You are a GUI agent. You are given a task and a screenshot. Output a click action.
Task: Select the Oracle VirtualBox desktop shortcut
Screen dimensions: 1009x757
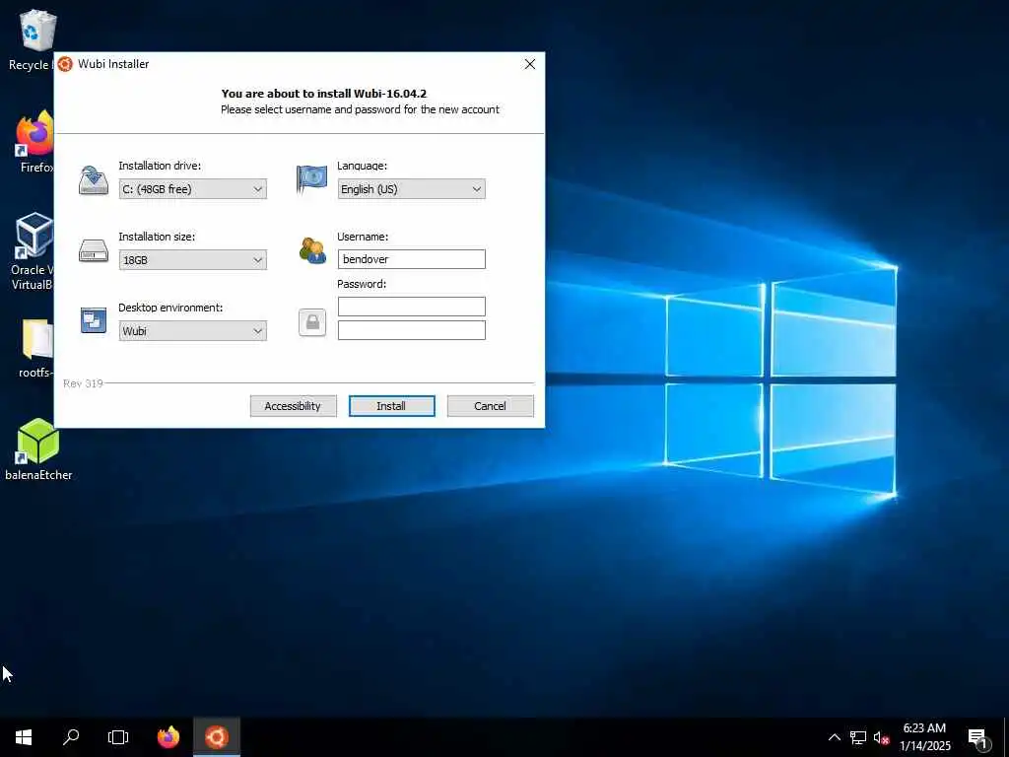coord(33,251)
